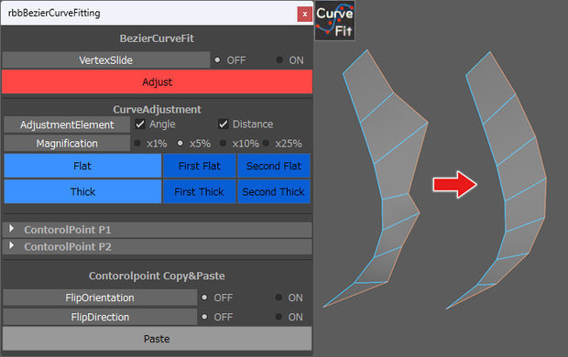
Task: Set VertexSlide to OFF
Action: (217, 60)
